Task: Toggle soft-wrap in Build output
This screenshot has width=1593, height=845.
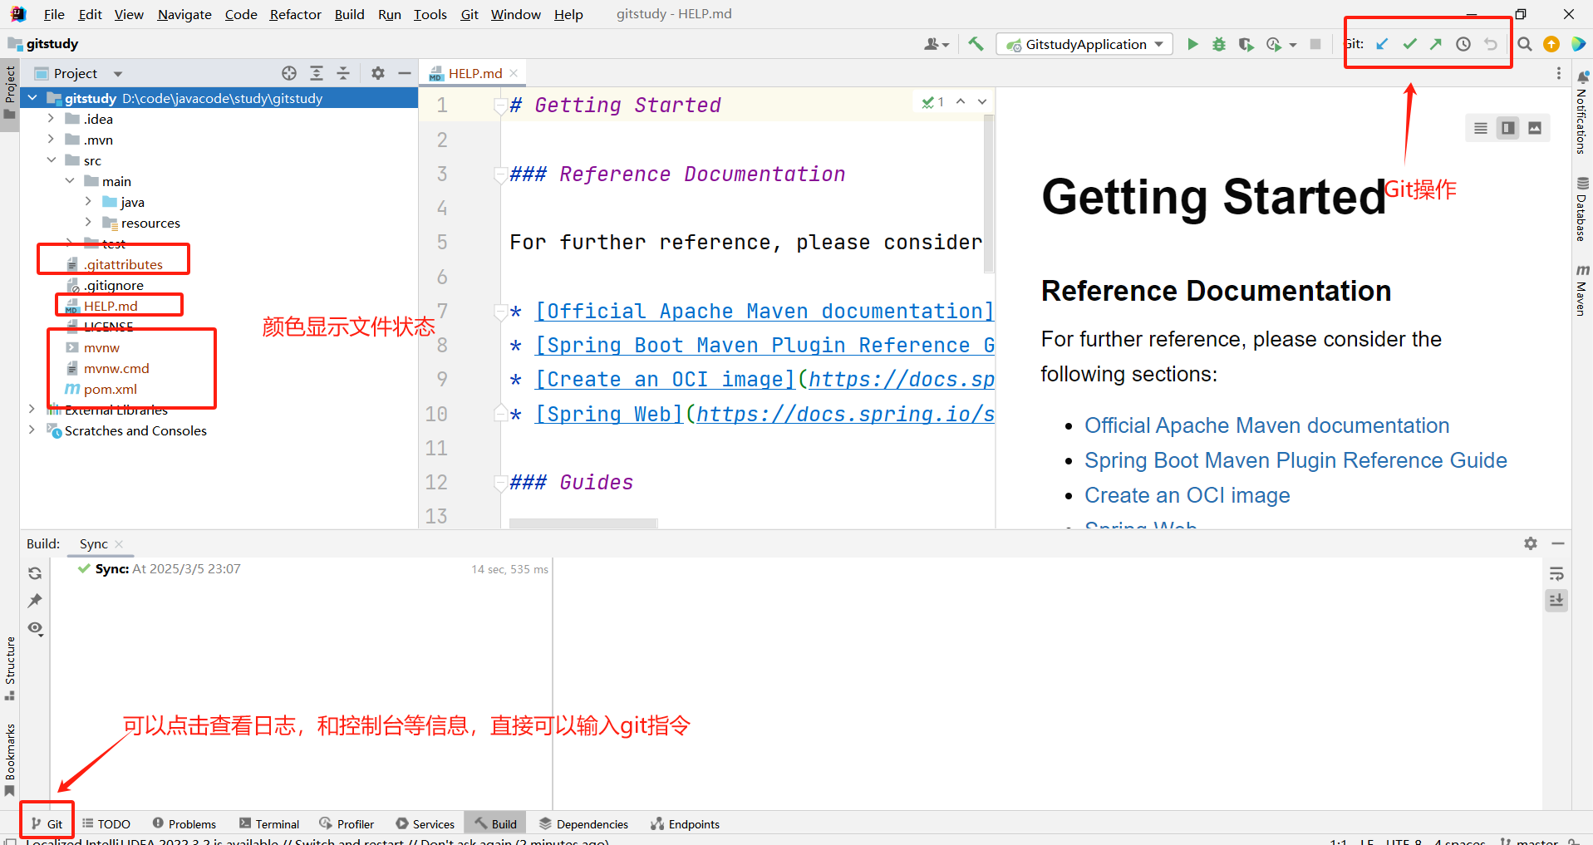Action: click(1556, 573)
